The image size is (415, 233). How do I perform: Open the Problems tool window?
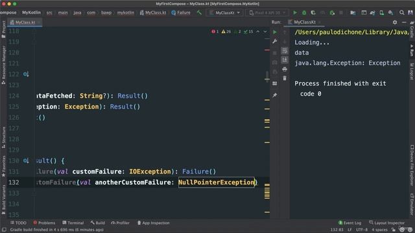tap(44, 223)
